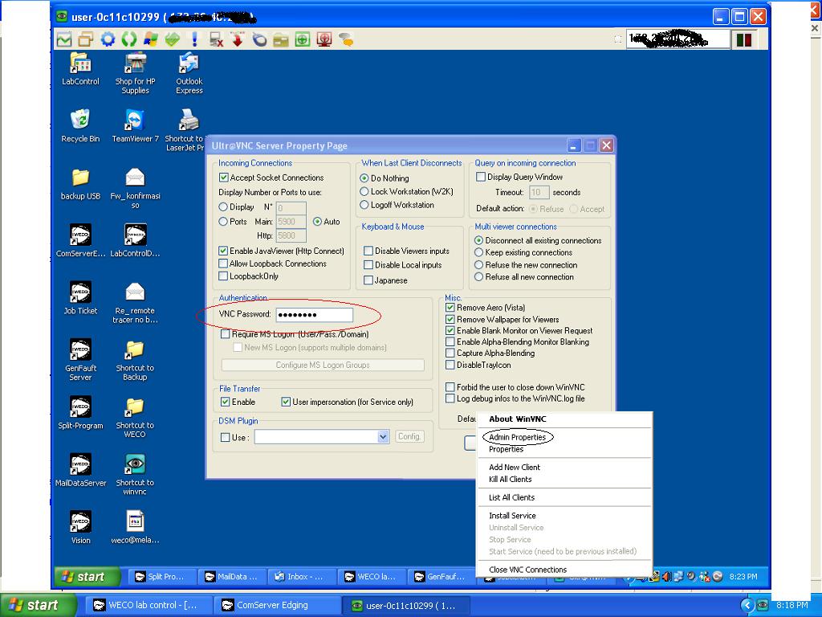Choose Keep existing connections radio button

(x=478, y=252)
